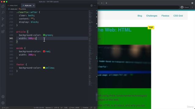Open the Accounts menu icon
The height and width of the screenshot is (109, 195).
3,97
